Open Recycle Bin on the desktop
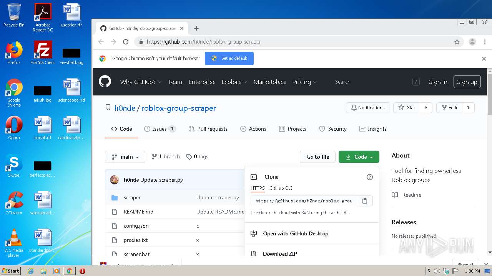 point(14,15)
